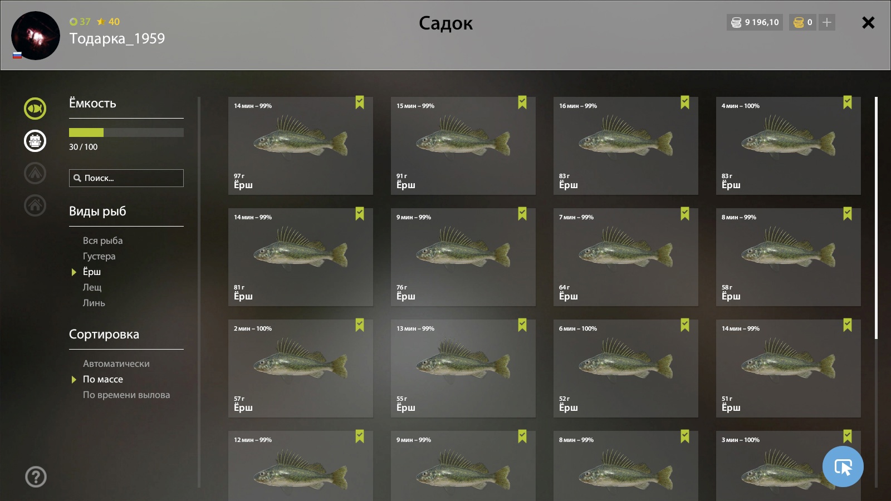Image resolution: width=891 pixels, height=501 pixels.
Task: Choose Автоматически sorting option
Action: click(x=116, y=364)
